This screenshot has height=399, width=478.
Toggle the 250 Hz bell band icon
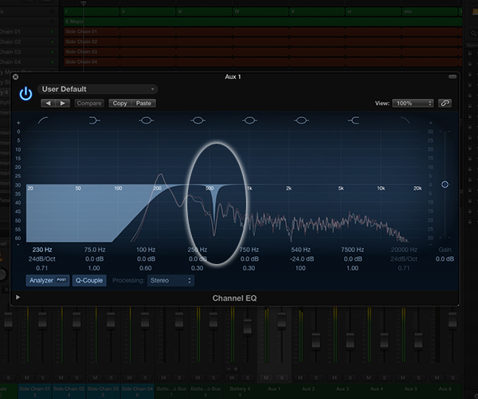(198, 120)
